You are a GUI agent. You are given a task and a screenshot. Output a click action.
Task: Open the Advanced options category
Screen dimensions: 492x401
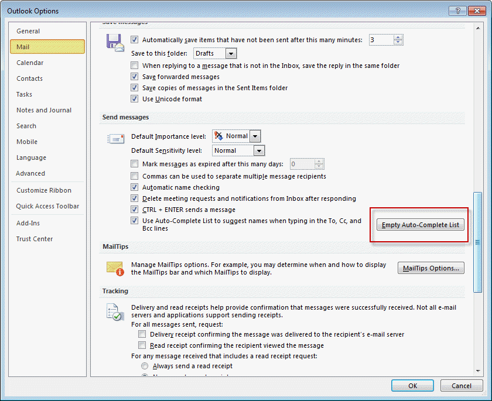47,173
